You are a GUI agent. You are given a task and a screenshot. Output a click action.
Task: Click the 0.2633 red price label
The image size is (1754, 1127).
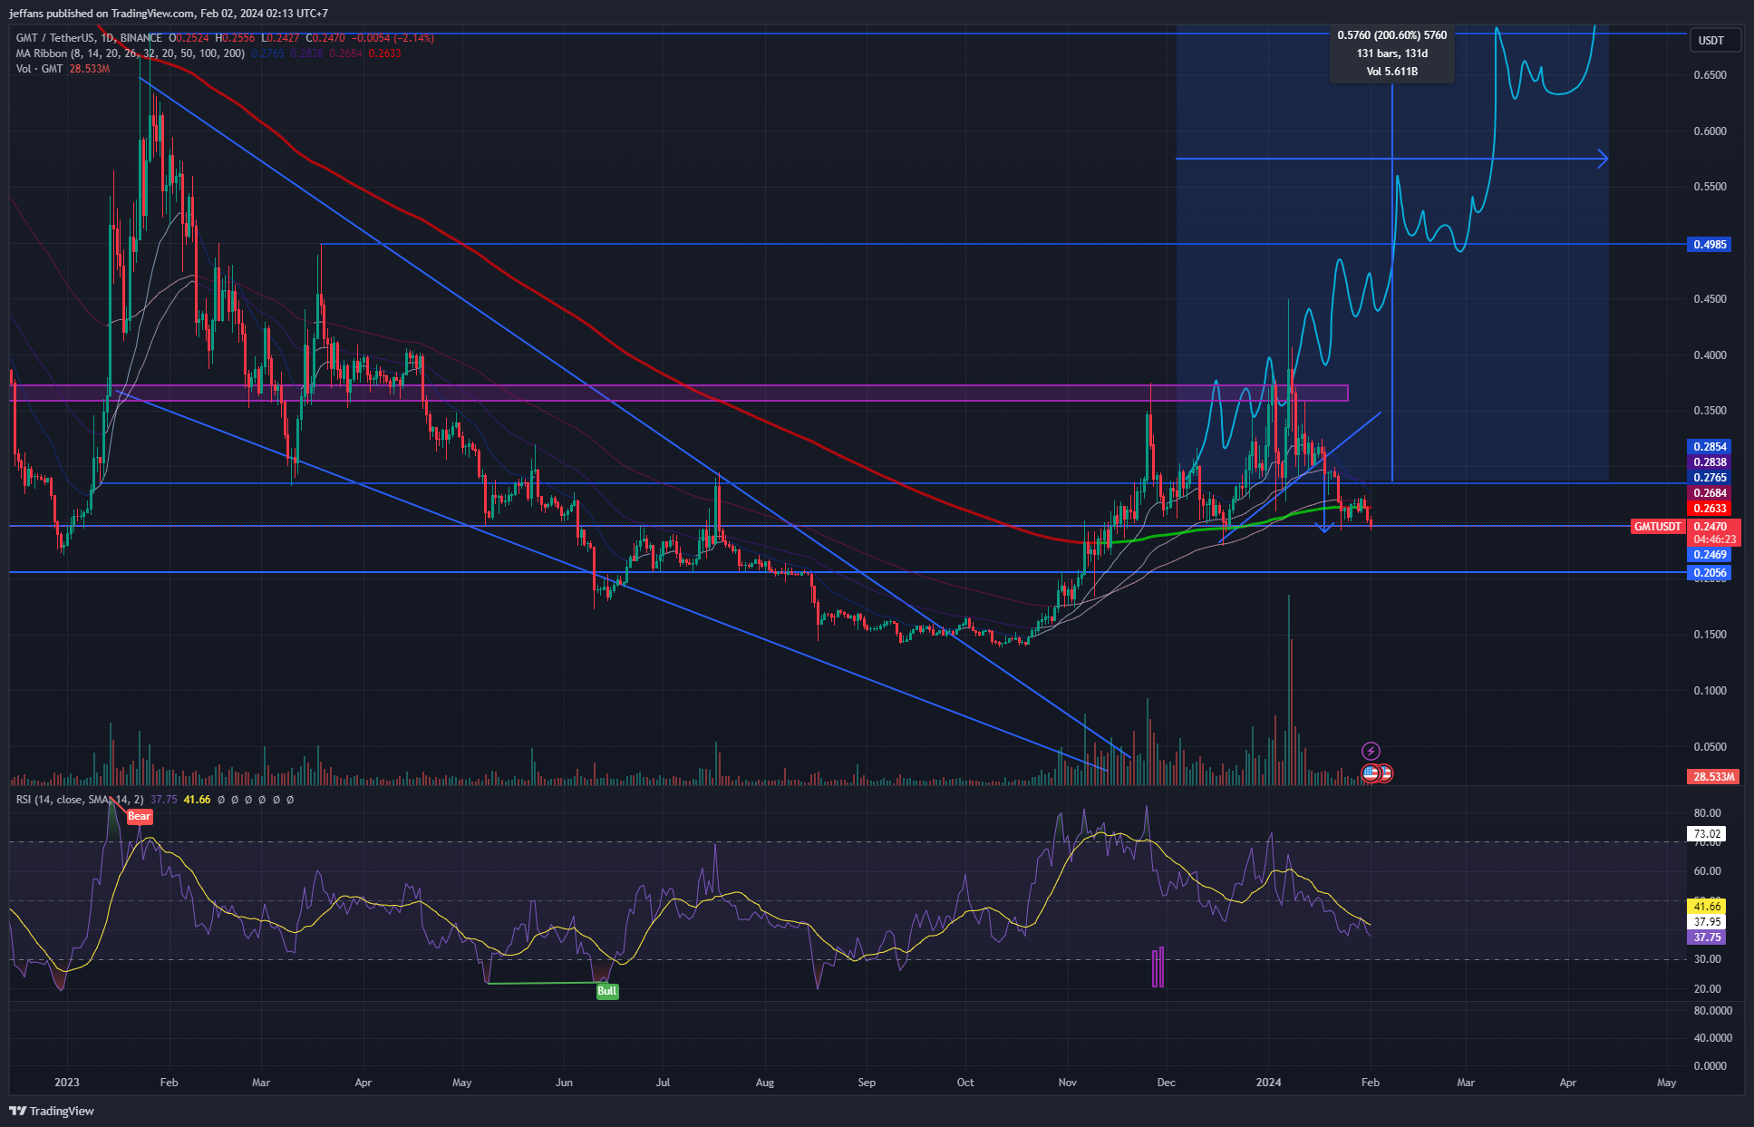pyautogui.click(x=1710, y=509)
